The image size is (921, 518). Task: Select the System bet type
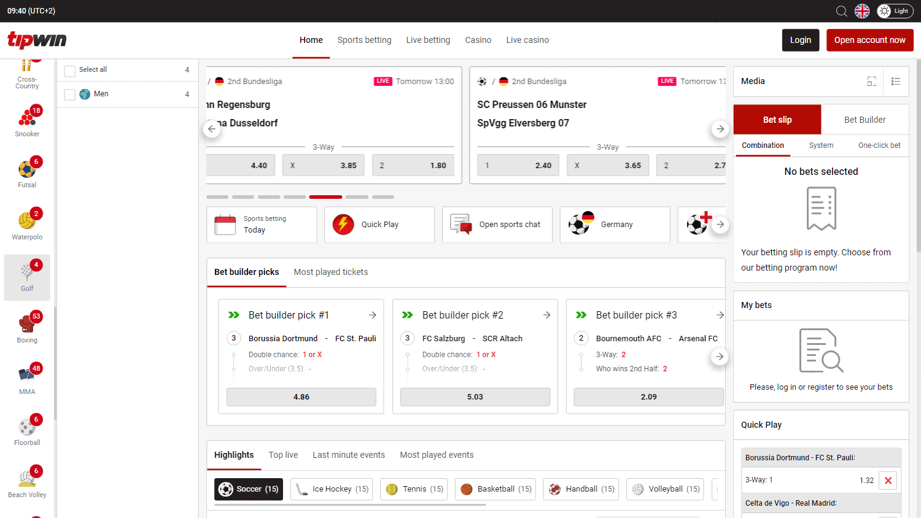point(821,145)
